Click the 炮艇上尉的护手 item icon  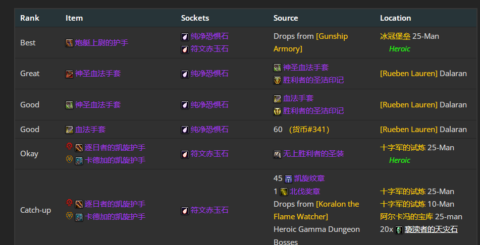pos(70,43)
